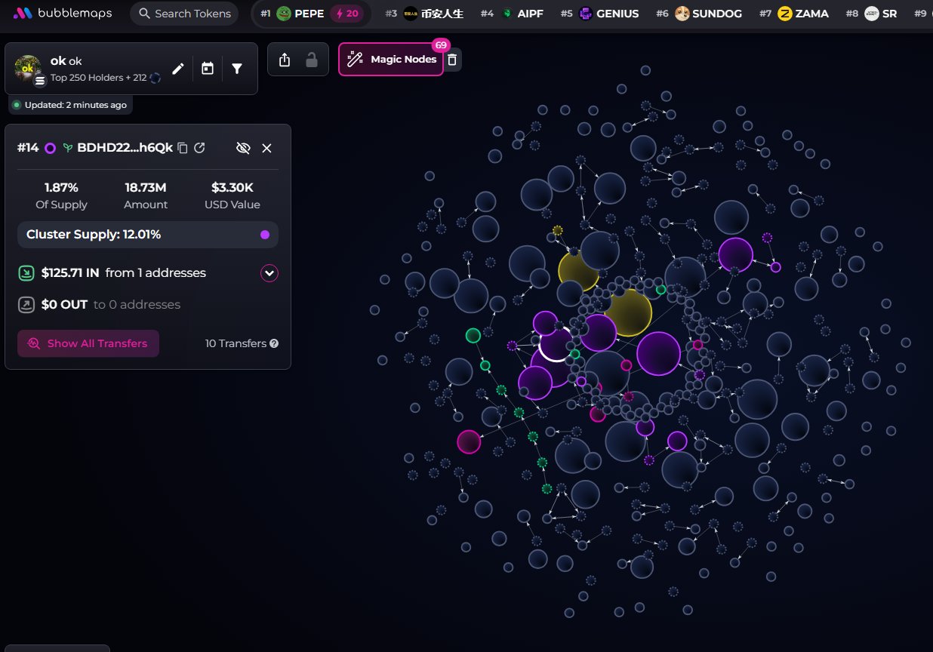Open the calendar history icon
The height and width of the screenshot is (652, 933).
[208, 69]
